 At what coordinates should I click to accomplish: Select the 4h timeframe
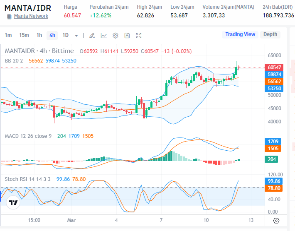pos(52,35)
